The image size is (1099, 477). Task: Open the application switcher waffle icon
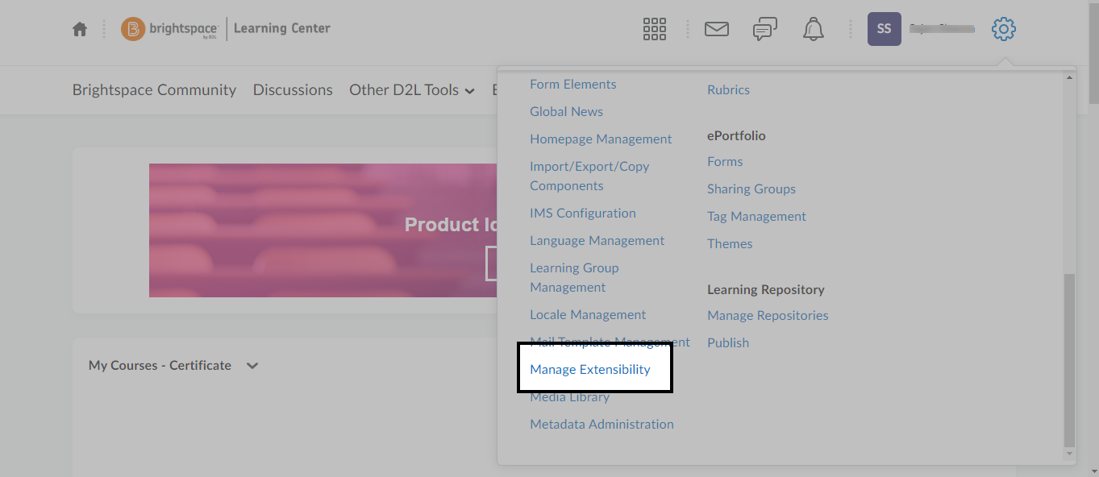click(654, 28)
